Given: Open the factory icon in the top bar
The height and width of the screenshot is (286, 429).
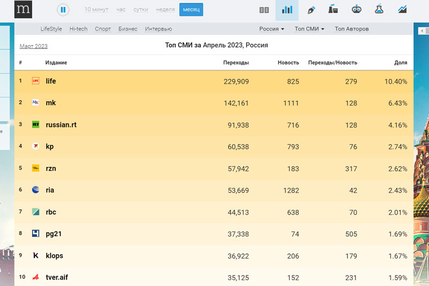Looking at the screenshot, I should 333,10.
